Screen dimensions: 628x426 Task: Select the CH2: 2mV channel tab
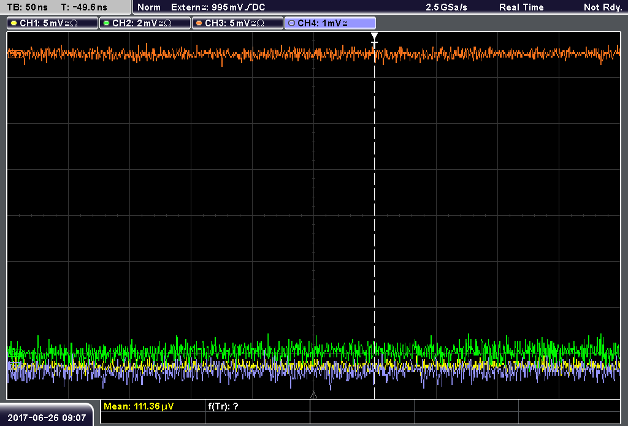point(145,23)
